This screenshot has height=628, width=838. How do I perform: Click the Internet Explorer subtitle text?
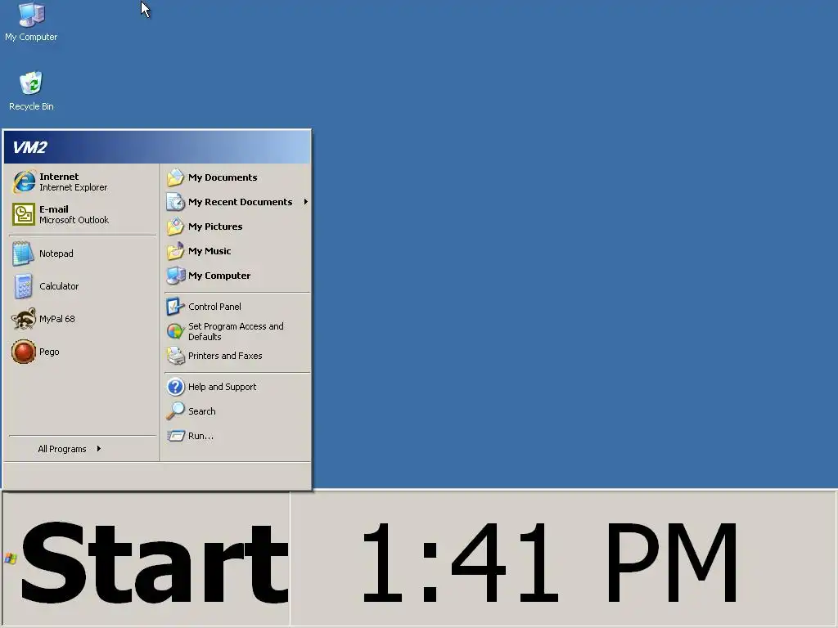(x=73, y=187)
